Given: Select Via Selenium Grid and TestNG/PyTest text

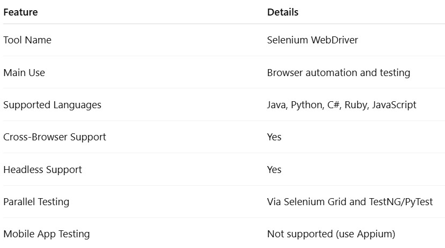Looking at the screenshot, I should tap(350, 202).
